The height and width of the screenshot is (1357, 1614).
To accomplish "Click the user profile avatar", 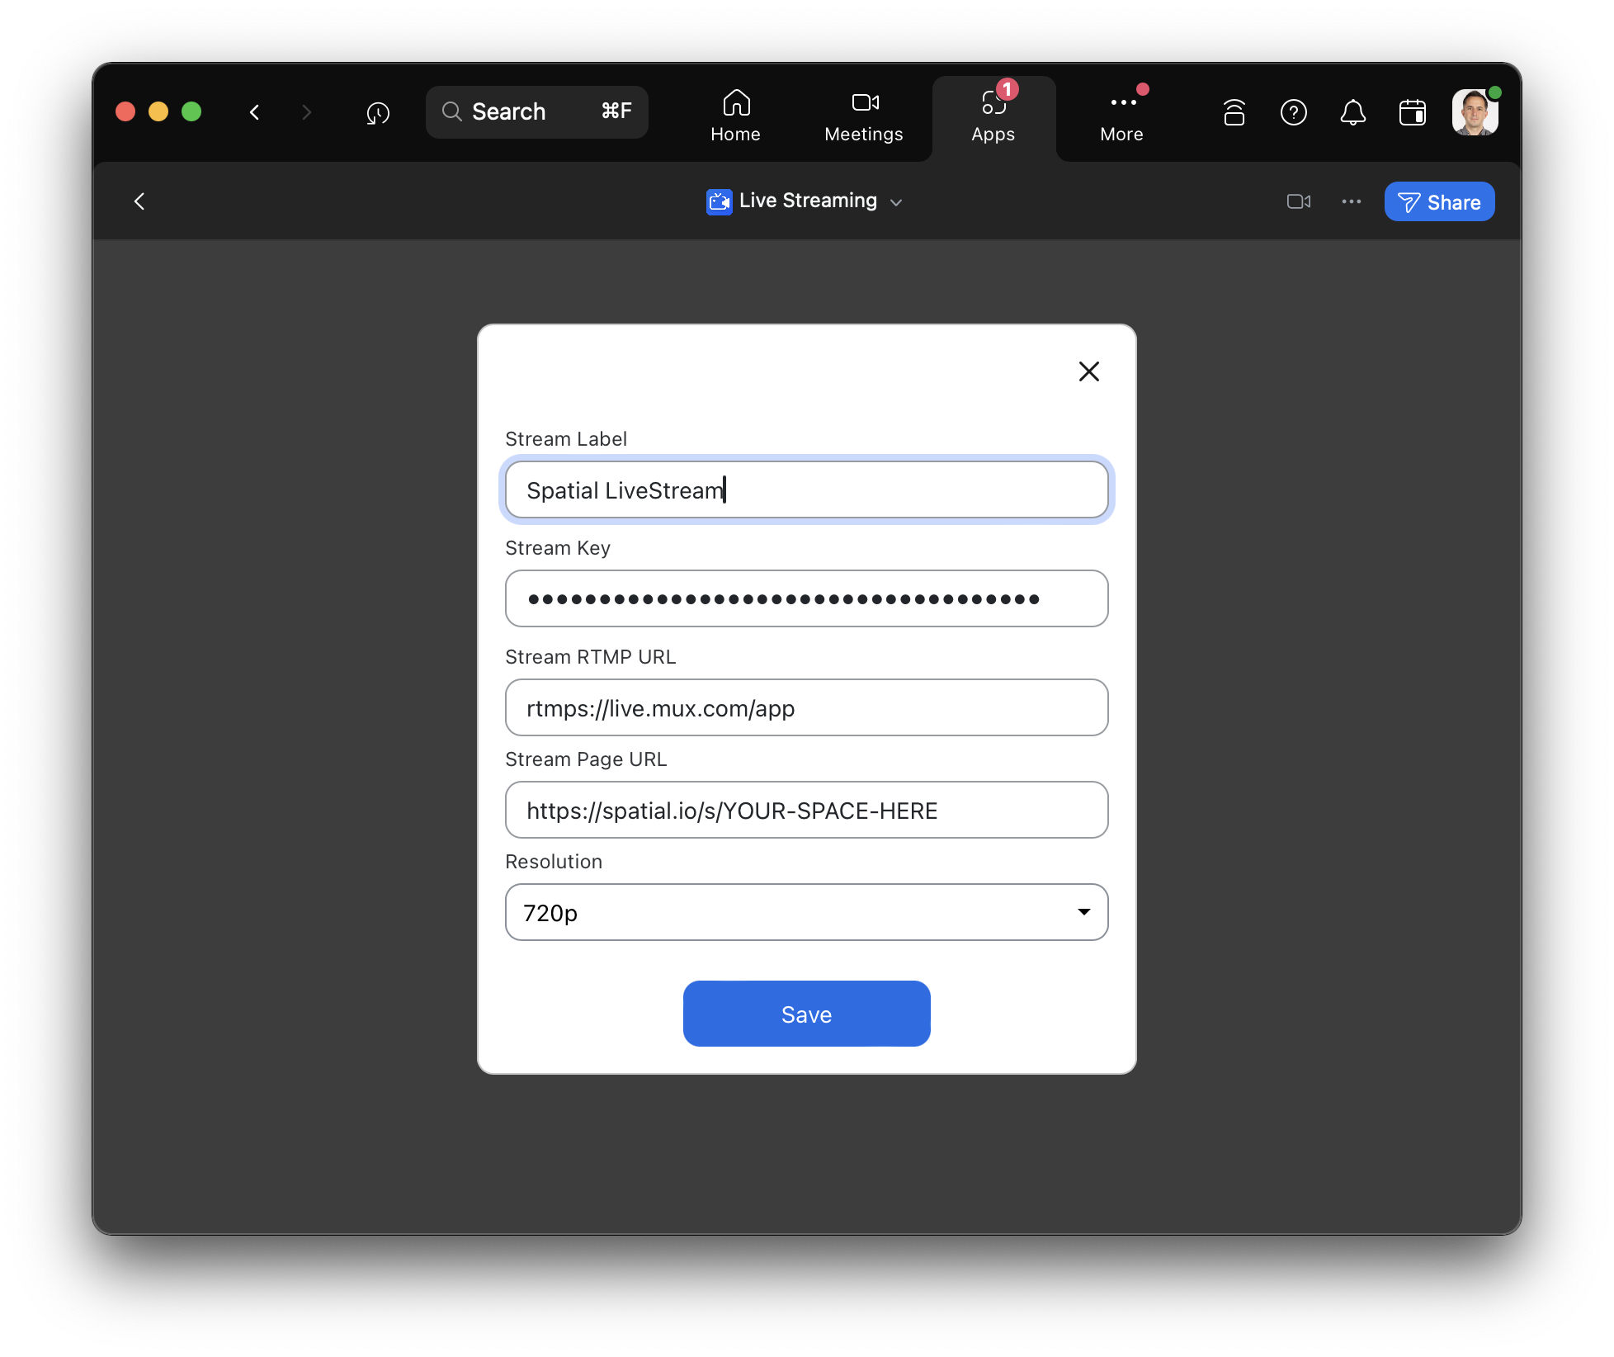I will point(1474,112).
